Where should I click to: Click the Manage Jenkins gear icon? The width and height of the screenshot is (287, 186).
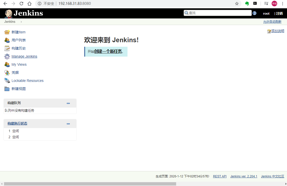point(7,56)
